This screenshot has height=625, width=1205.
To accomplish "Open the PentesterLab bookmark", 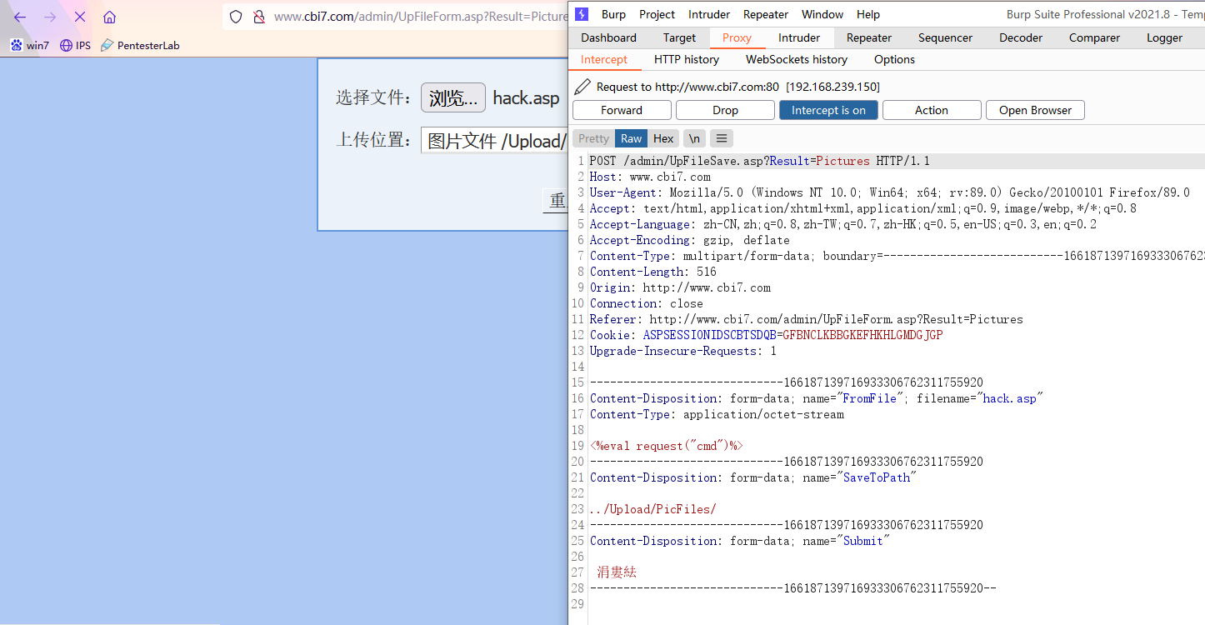I will (140, 45).
